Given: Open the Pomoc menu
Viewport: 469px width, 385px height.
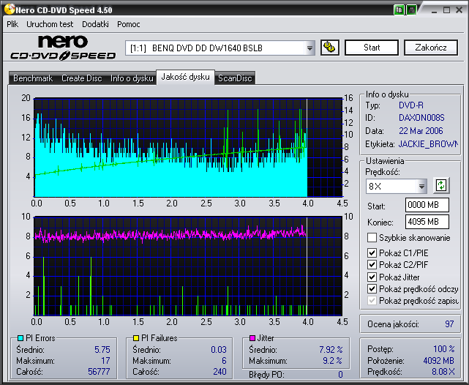Looking at the screenshot, I should (x=129, y=24).
